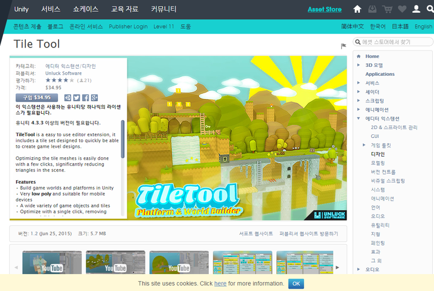Image resolution: width=434 pixels, height=291 pixels.
Task: Open first YouTube video thumbnail
Action: pos(52,263)
